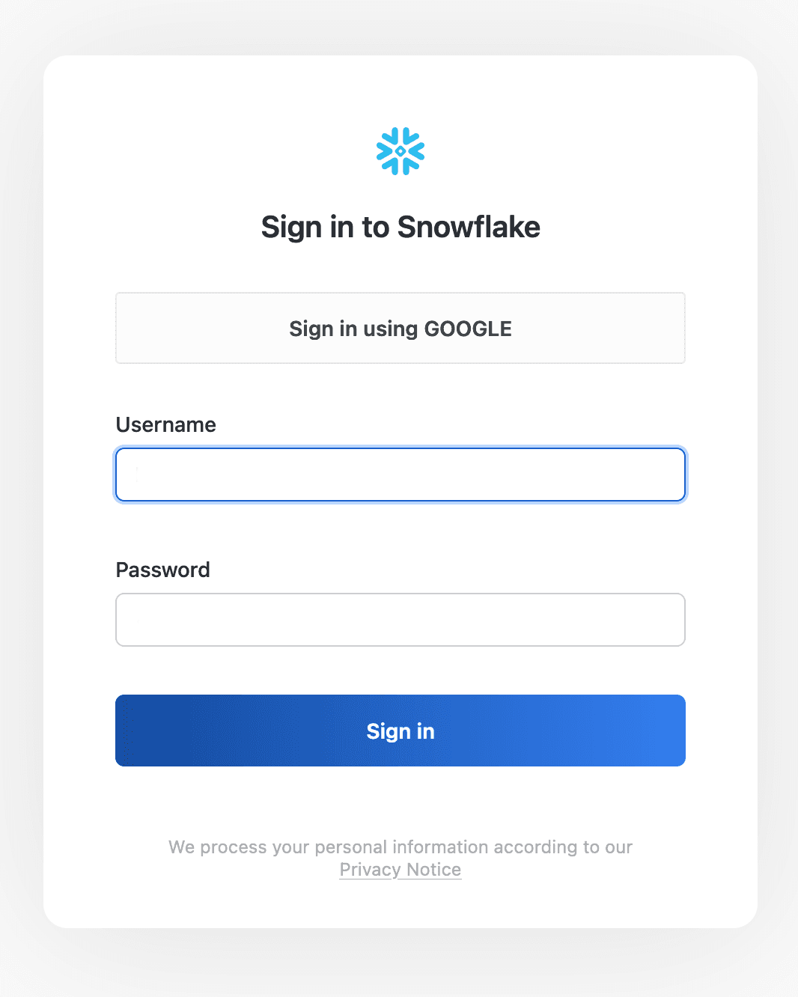Focus the Password input field
798x997 pixels.
[x=400, y=620]
